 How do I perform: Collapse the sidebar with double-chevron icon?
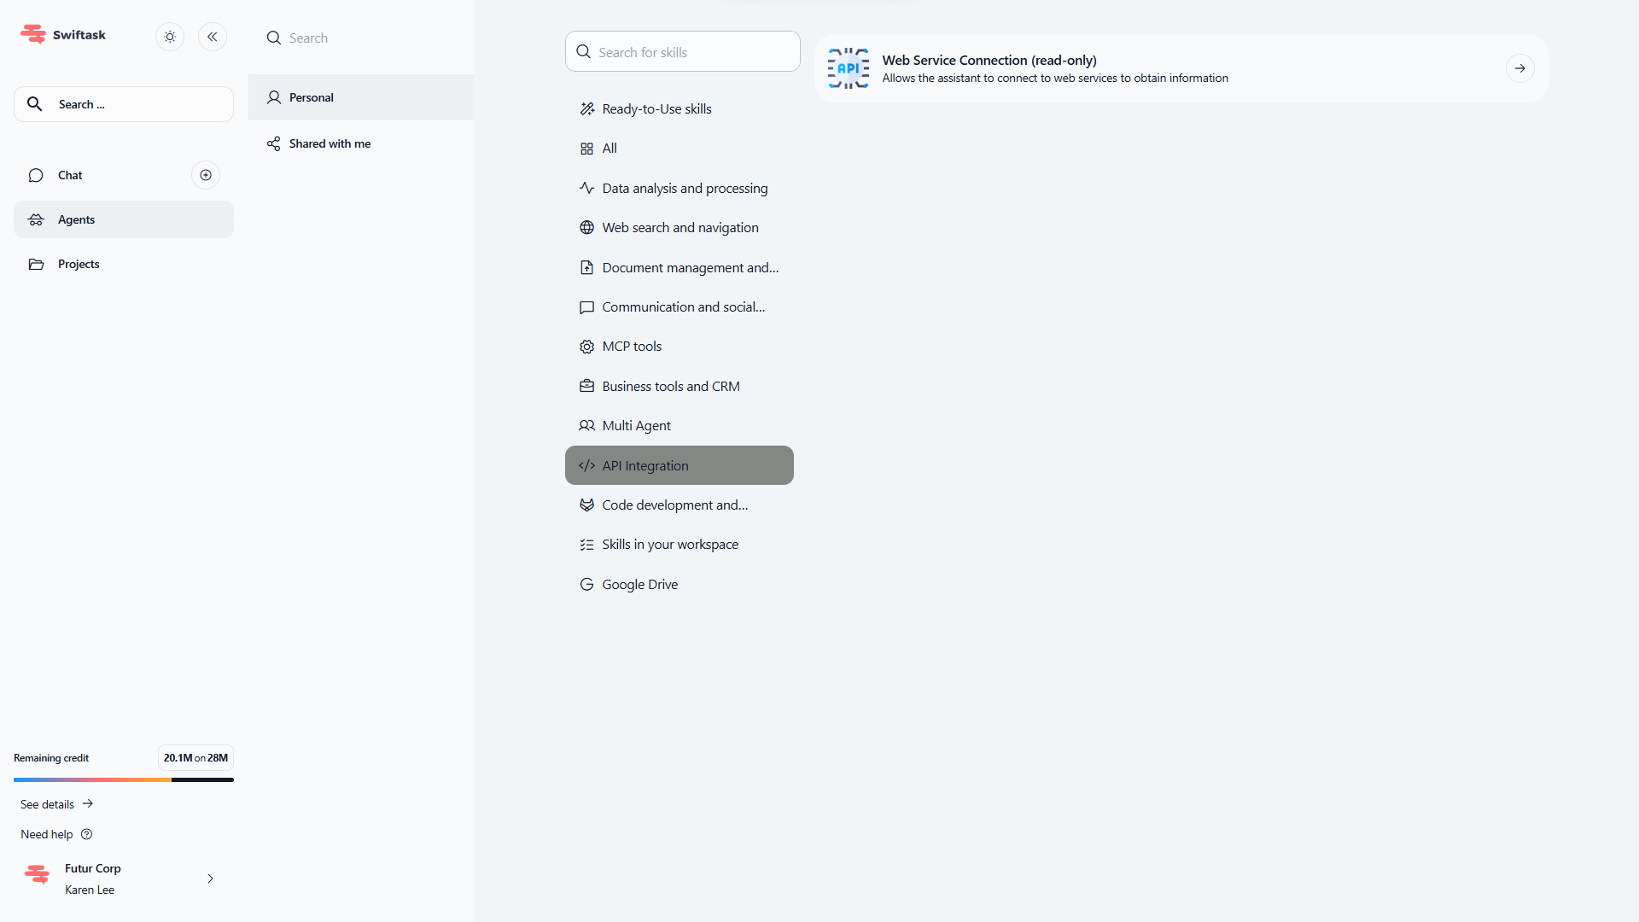213,37
